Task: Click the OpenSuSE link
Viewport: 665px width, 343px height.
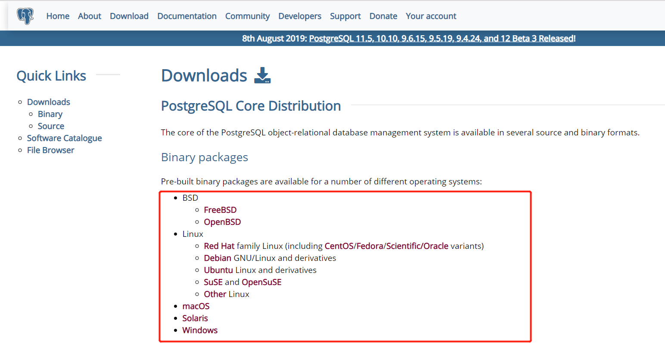Action: pyautogui.click(x=261, y=282)
